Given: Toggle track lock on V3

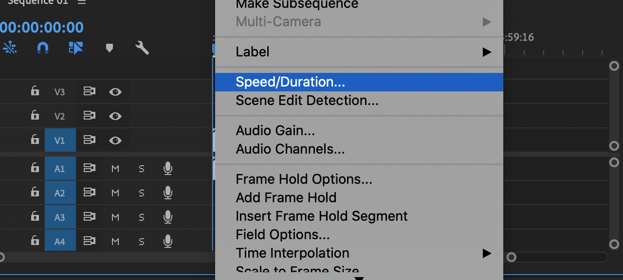Looking at the screenshot, I should [x=35, y=91].
